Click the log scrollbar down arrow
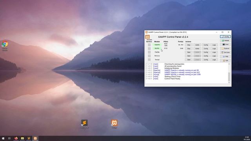This screenshot has width=251, height=141. point(229,83)
